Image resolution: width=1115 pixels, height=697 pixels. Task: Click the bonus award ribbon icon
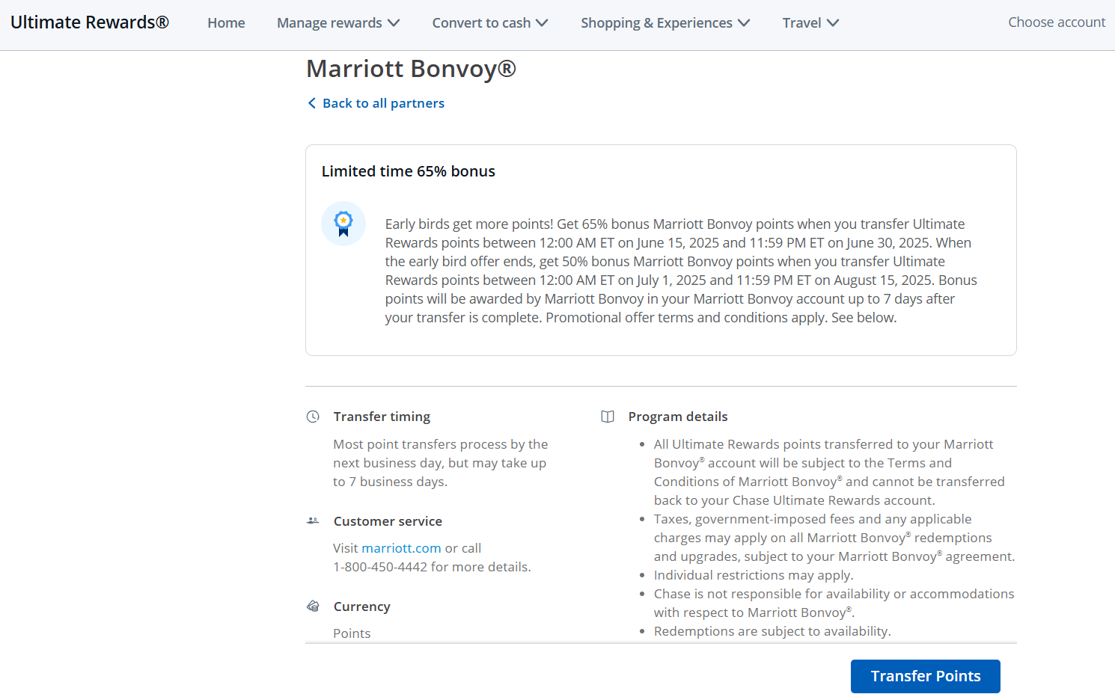[343, 224]
